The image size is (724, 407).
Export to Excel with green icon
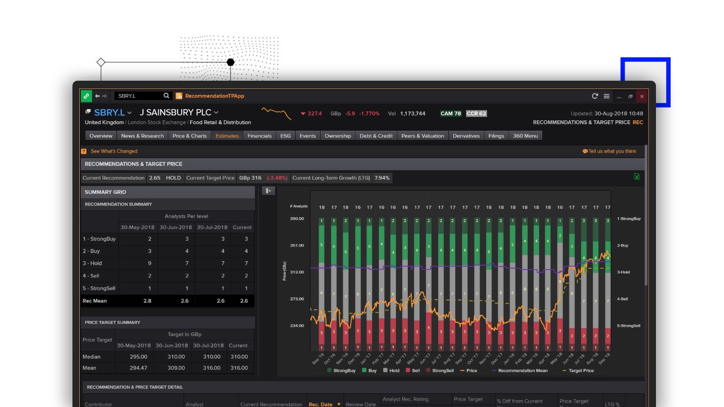point(637,177)
